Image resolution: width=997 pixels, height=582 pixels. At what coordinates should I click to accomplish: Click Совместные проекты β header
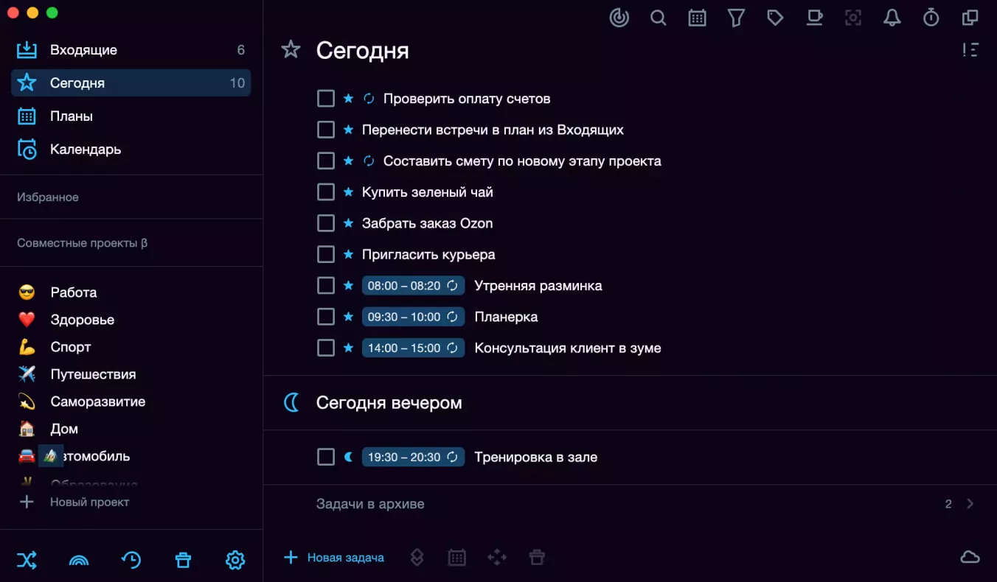point(83,243)
